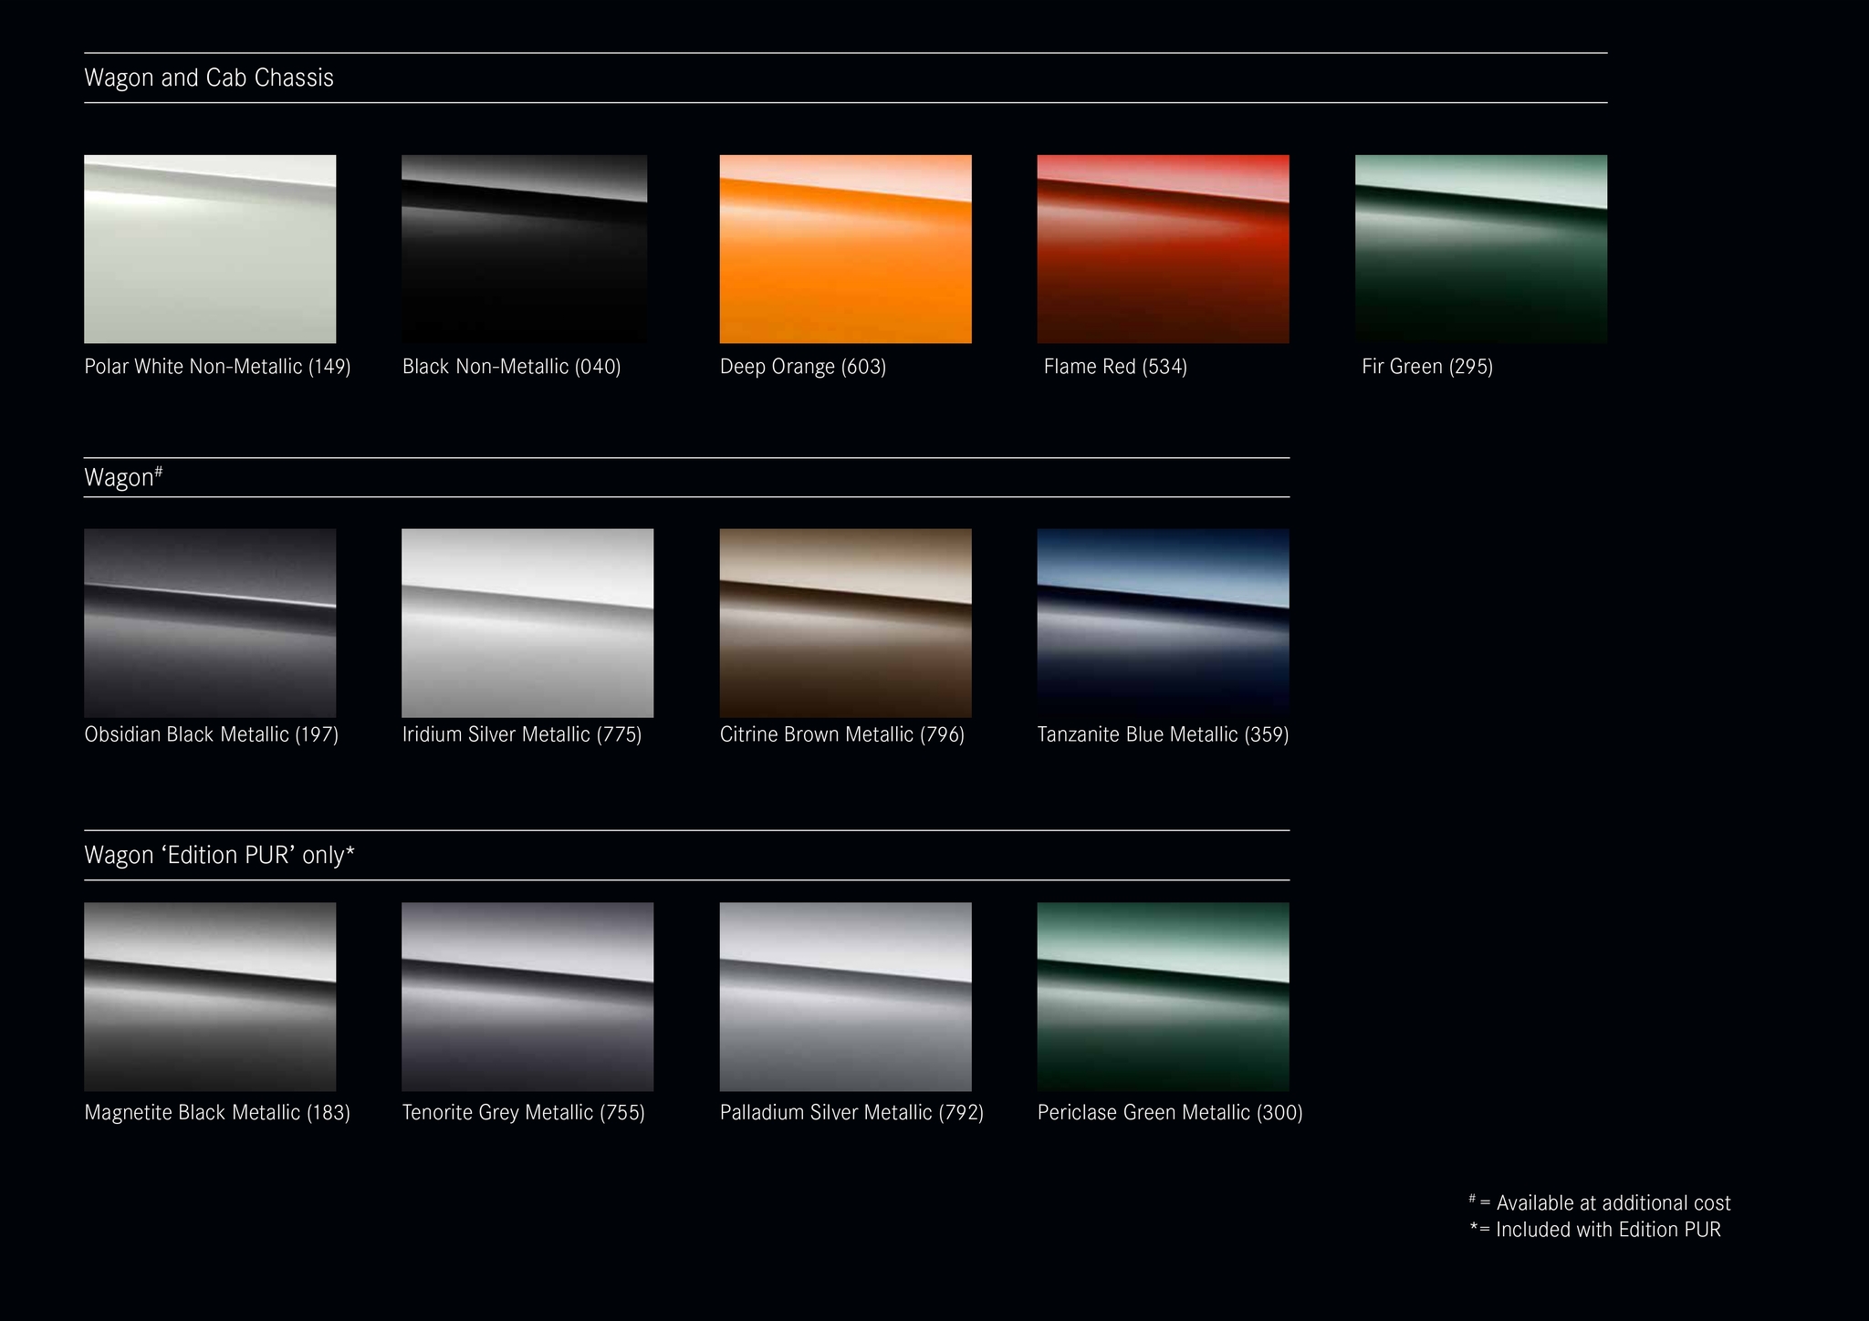Image resolution: width=1869 pixels, height=1321 pixels.
Task: Click the Tanzanite Blue Metallic (359) label
Action: click(x=1163, y=735)
